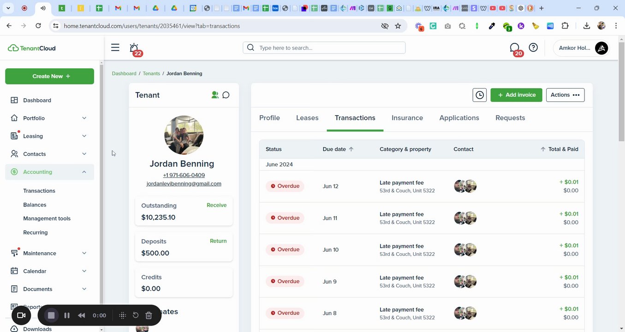
Task: Expand the Leasing menu chevron
Action: tap(84, 136)
